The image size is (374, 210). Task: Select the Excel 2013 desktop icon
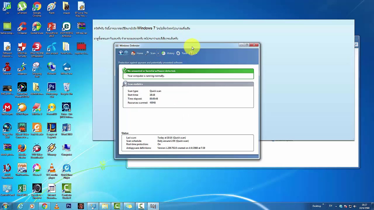22,190
